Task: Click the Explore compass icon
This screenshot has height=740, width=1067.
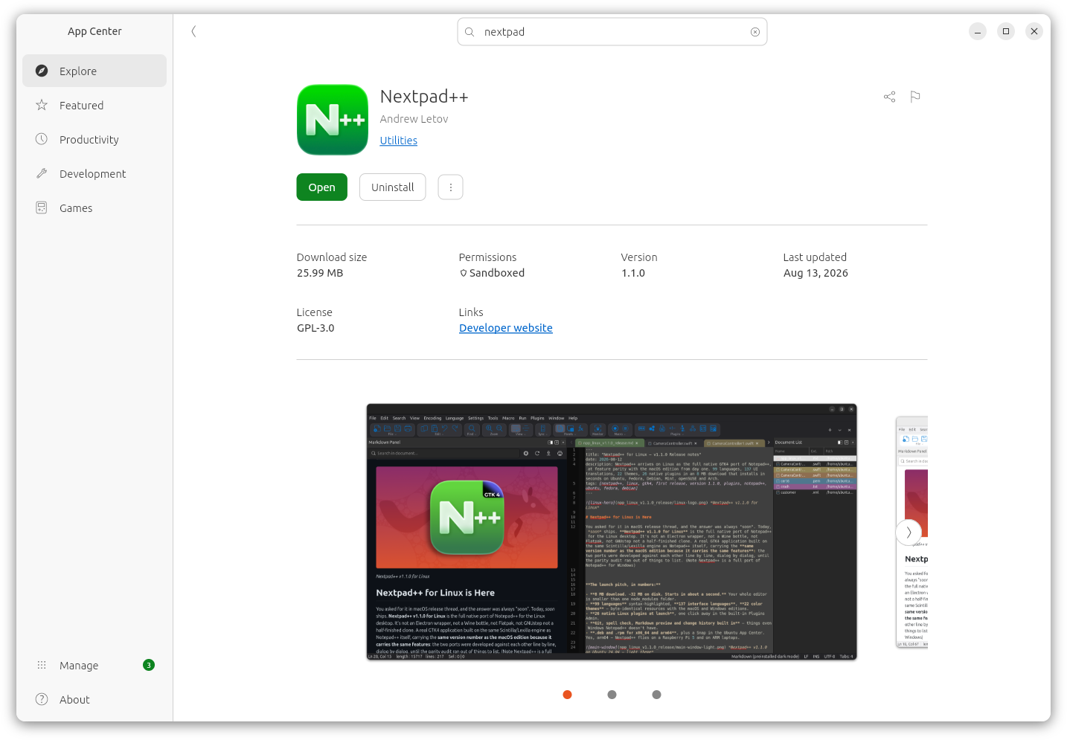Action: [x=42, y=71]
